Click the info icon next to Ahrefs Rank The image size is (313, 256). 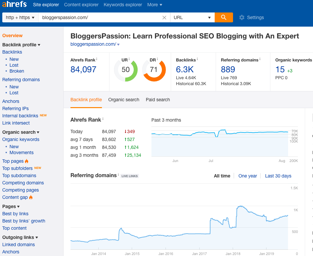pyautogui.click(x=97, y=59)
